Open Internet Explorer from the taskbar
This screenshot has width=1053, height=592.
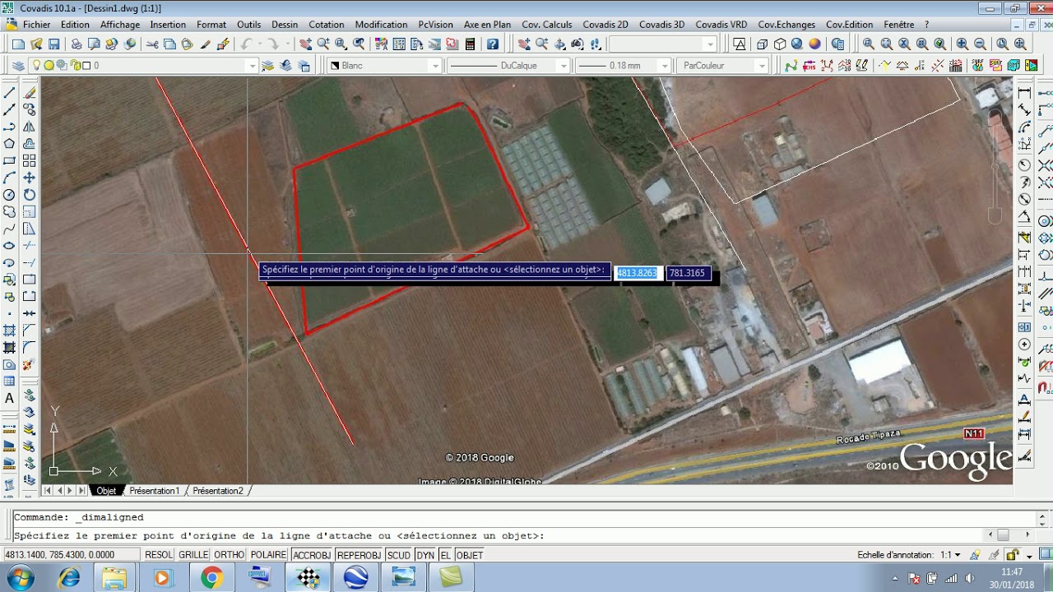point(69,578)
